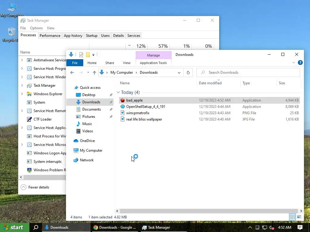Viewport: 310px width, 232px height.
Task: Click Task Manager horizontal scrollbar left arrow
Action: 21,177
